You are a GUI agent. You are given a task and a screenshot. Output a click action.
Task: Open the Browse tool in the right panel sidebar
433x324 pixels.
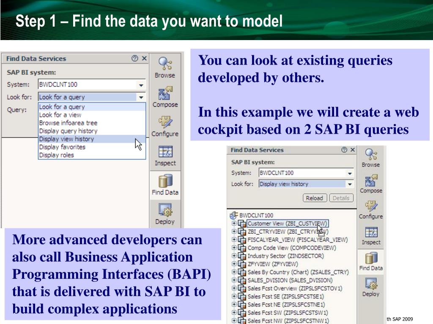click(x=371, y=158)
